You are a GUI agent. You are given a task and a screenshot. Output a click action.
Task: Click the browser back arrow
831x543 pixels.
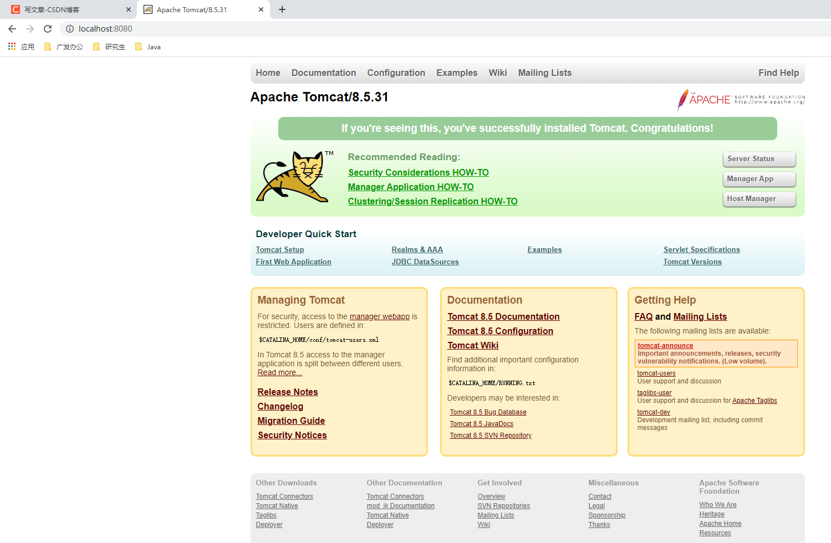[x=12, y=29]
